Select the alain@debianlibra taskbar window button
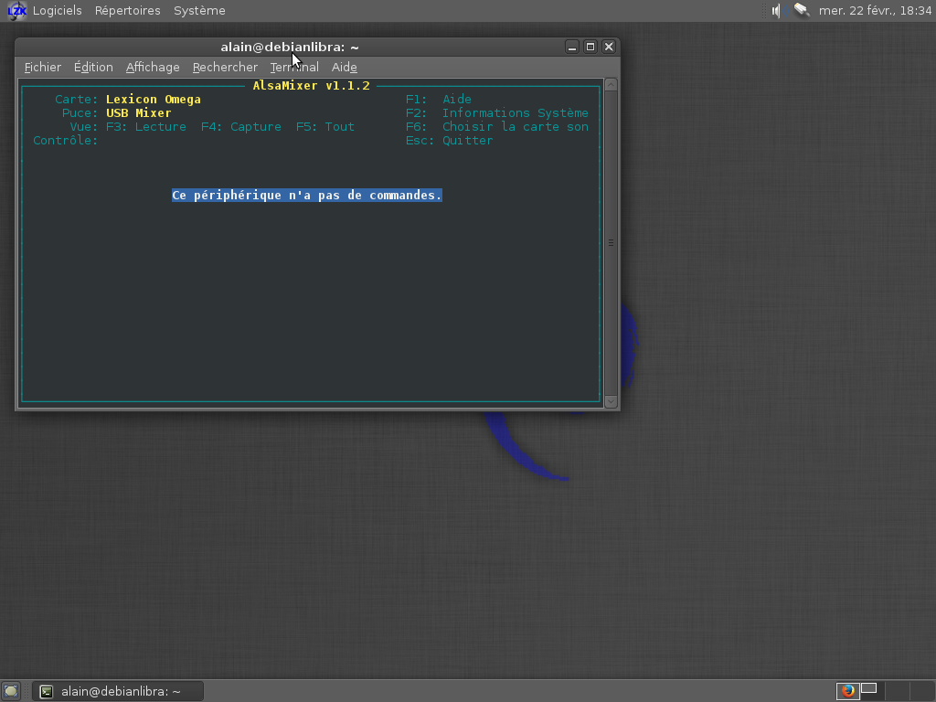The image size is (936, 702). pos(118,691)
